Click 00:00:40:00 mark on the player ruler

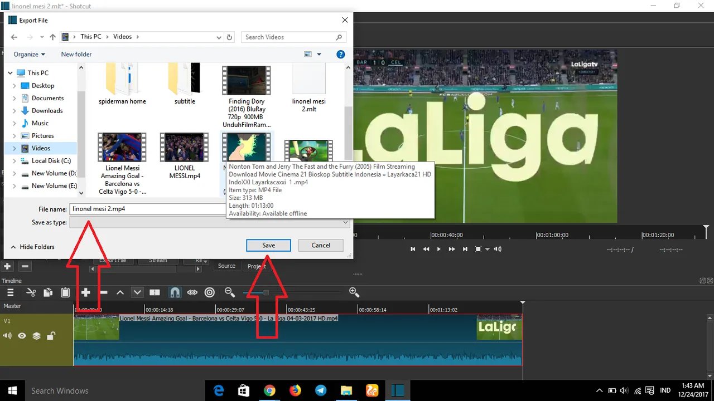pos(447,235)
